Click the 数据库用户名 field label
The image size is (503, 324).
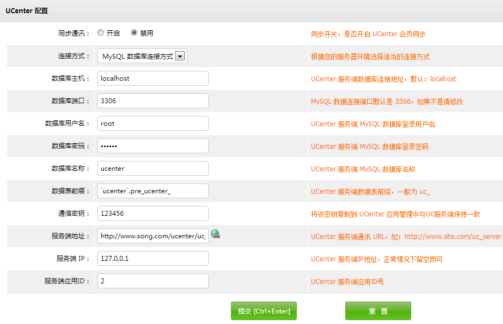tap(68, 124)
